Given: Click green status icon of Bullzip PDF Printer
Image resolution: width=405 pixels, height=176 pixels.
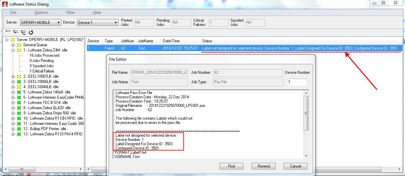Looking at the screenshot, I should 19,129.
